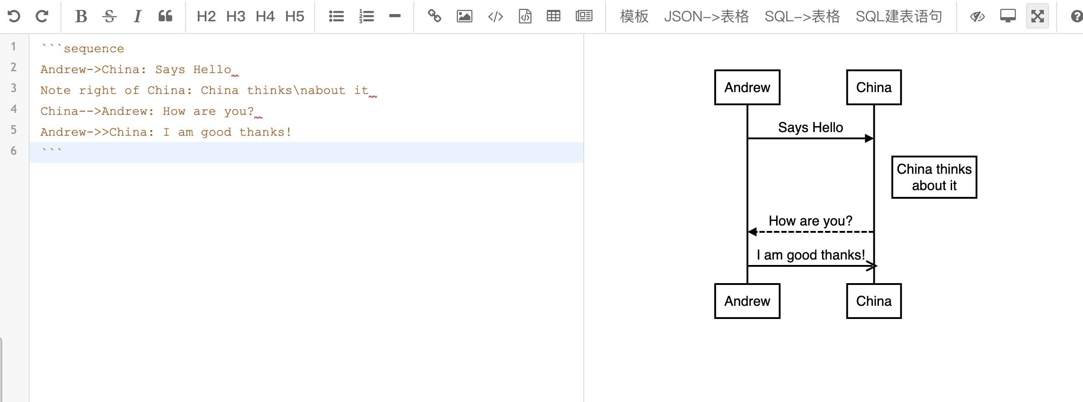The width and height of the screenshot is (1083, 402).
Task: Open the help icon
Action: point(1077,17)
